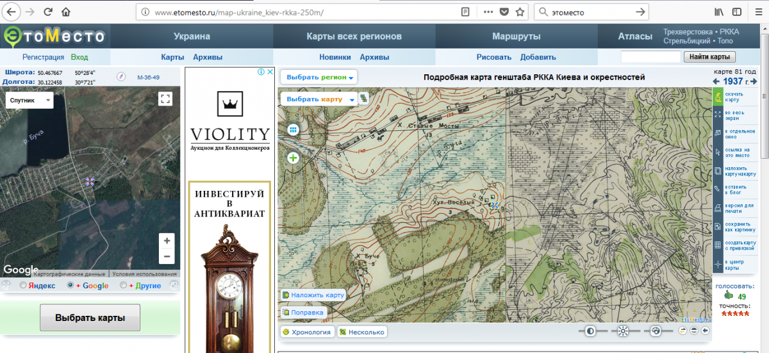This screenshot has width=769, height=353.
Task: Toggle fullscreen on the satellite map
Action: 165,99
